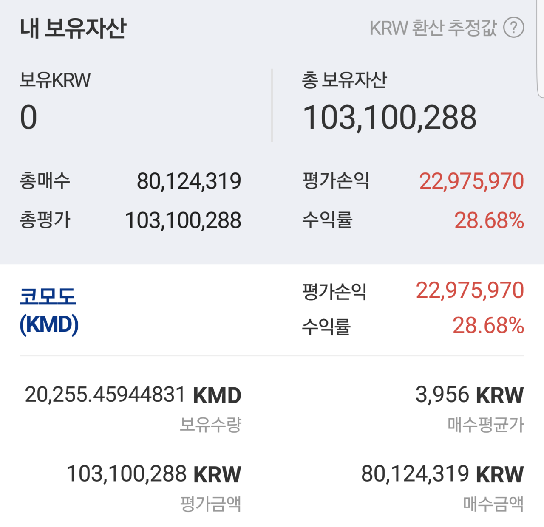
Task: Select the 매수평균가 average price 3,956 KRW
Action: 469,395
